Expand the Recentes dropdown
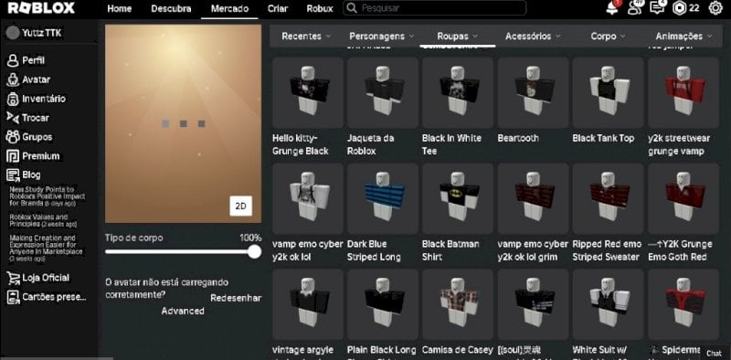The image size is (731, 360). 306,36
